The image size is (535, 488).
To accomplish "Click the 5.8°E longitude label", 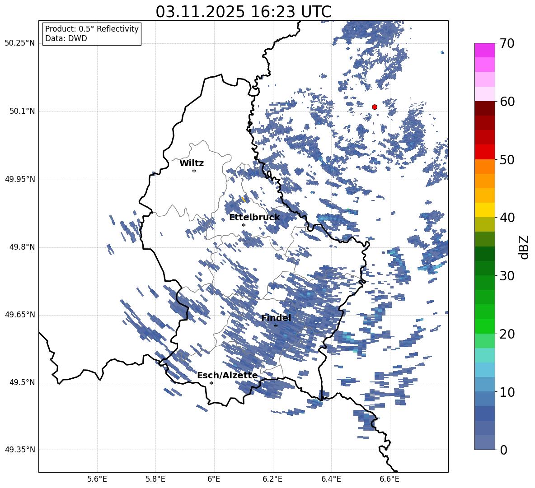I will coord(155,479).
